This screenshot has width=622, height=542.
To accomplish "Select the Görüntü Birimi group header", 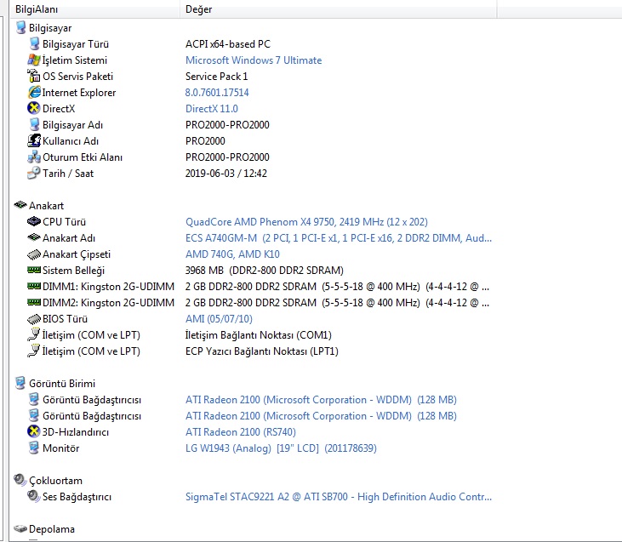I will [x=61, y=384].
